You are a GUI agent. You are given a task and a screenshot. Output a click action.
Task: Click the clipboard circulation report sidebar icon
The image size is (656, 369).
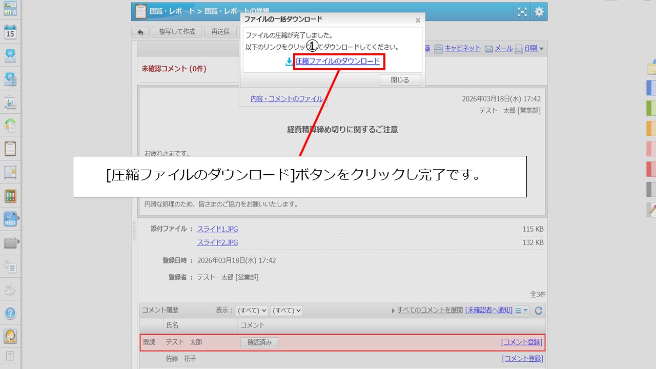[x=10, y=149]
